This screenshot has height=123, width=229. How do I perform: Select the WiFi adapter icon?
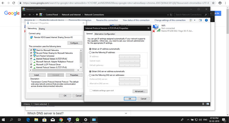pyautogui.click(x=156, y=28)
